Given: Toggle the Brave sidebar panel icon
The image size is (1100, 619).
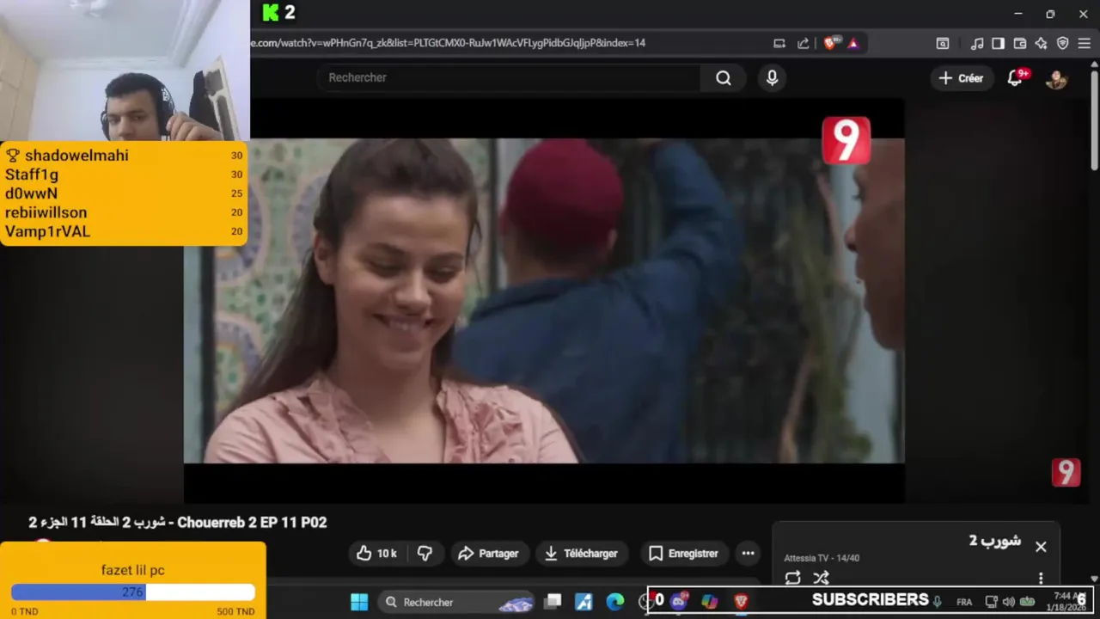Looking at the screenshot, I should (x=998, y=43).
